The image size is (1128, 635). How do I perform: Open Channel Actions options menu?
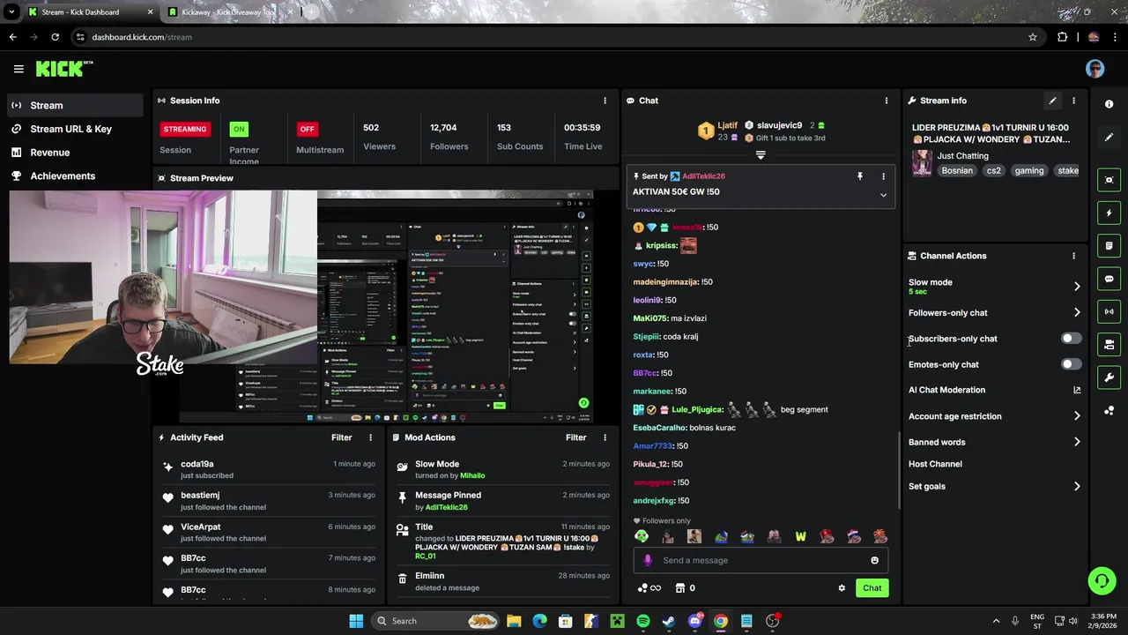pyautogui.click(x=1073, y=256)
